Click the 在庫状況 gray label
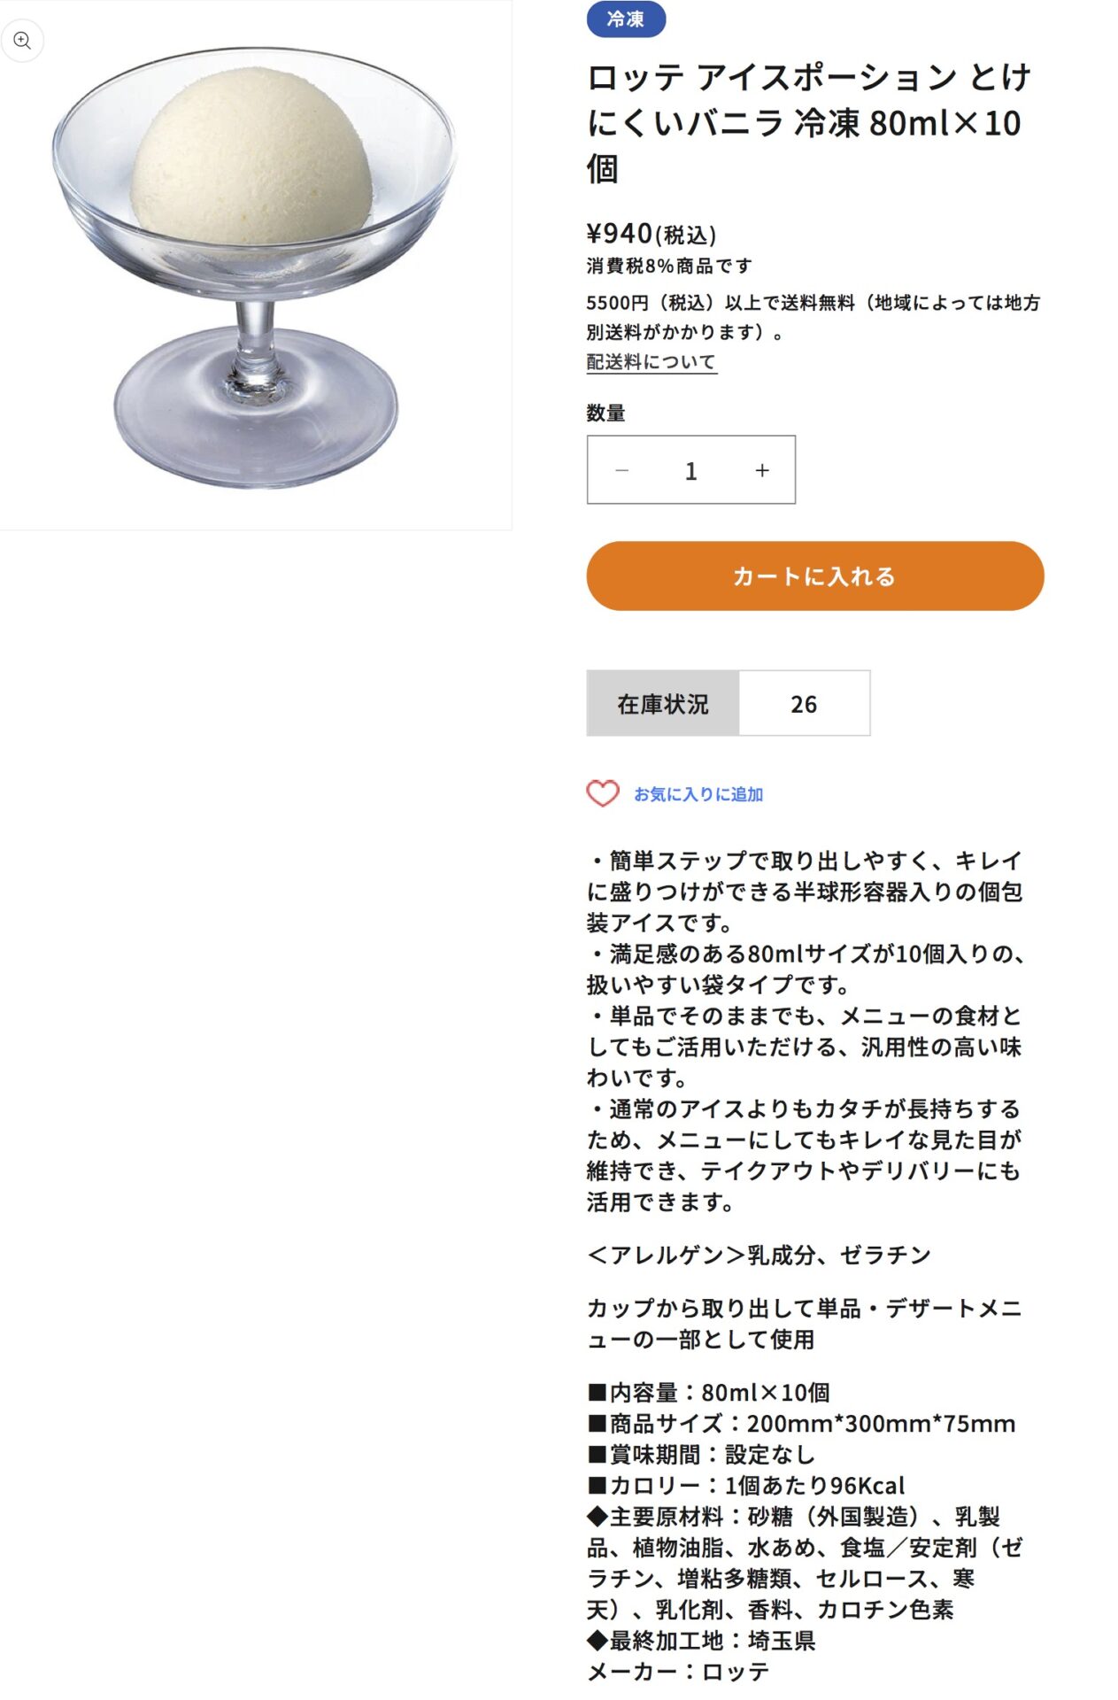The image size is (1118, 1700). click(663, 704)
